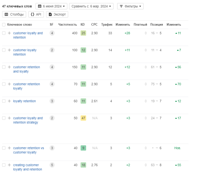Toggle the select-all checkbox in table header
The width and height of the screenshot is (201, 183).
pyautogui.click(x=4, y=25)
